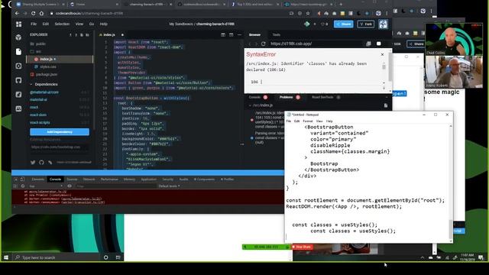Collapse /src/index.js group in Problems
This screenshot has width=489, height=275.
[x=250, y=105]
